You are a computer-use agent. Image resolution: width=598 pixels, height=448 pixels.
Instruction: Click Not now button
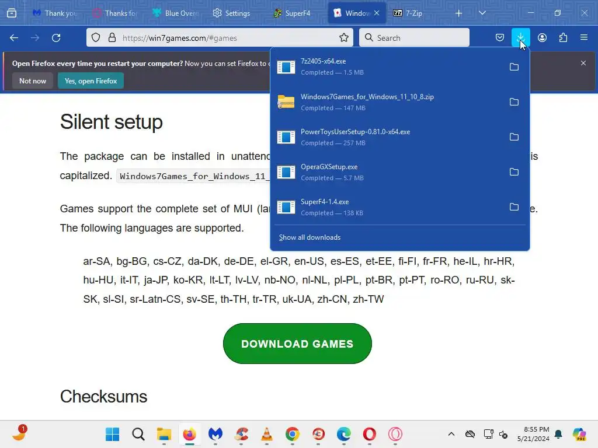point(33,80)
